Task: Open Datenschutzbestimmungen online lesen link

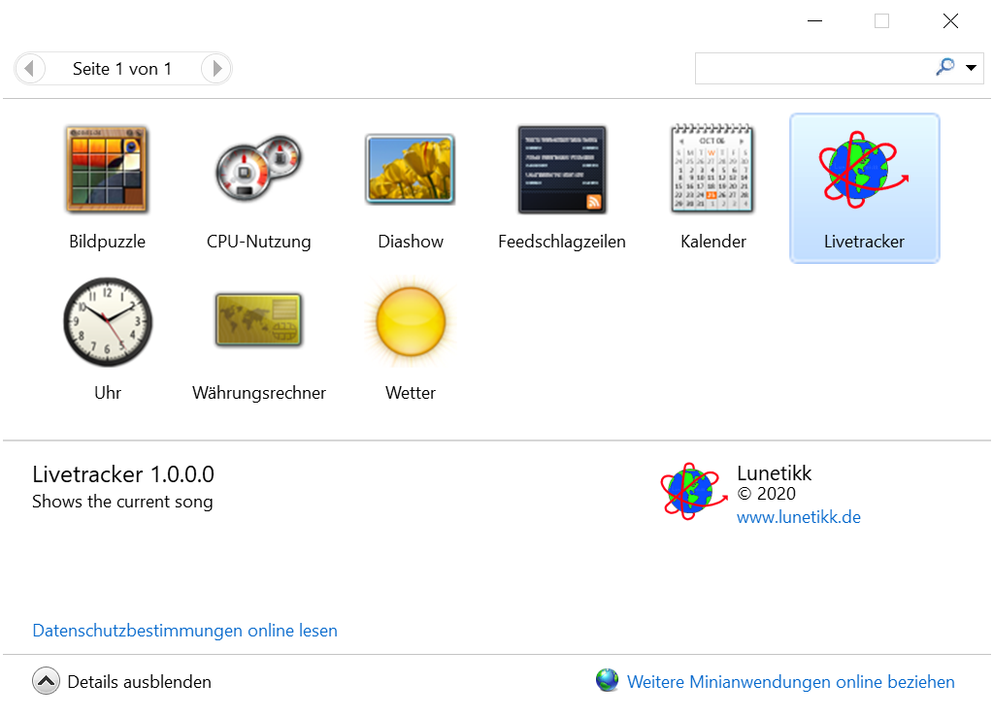Action: pyautogui.click(x=184, y=631)
